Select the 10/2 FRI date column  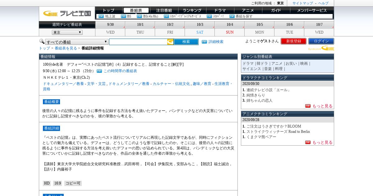pos(170,29)
